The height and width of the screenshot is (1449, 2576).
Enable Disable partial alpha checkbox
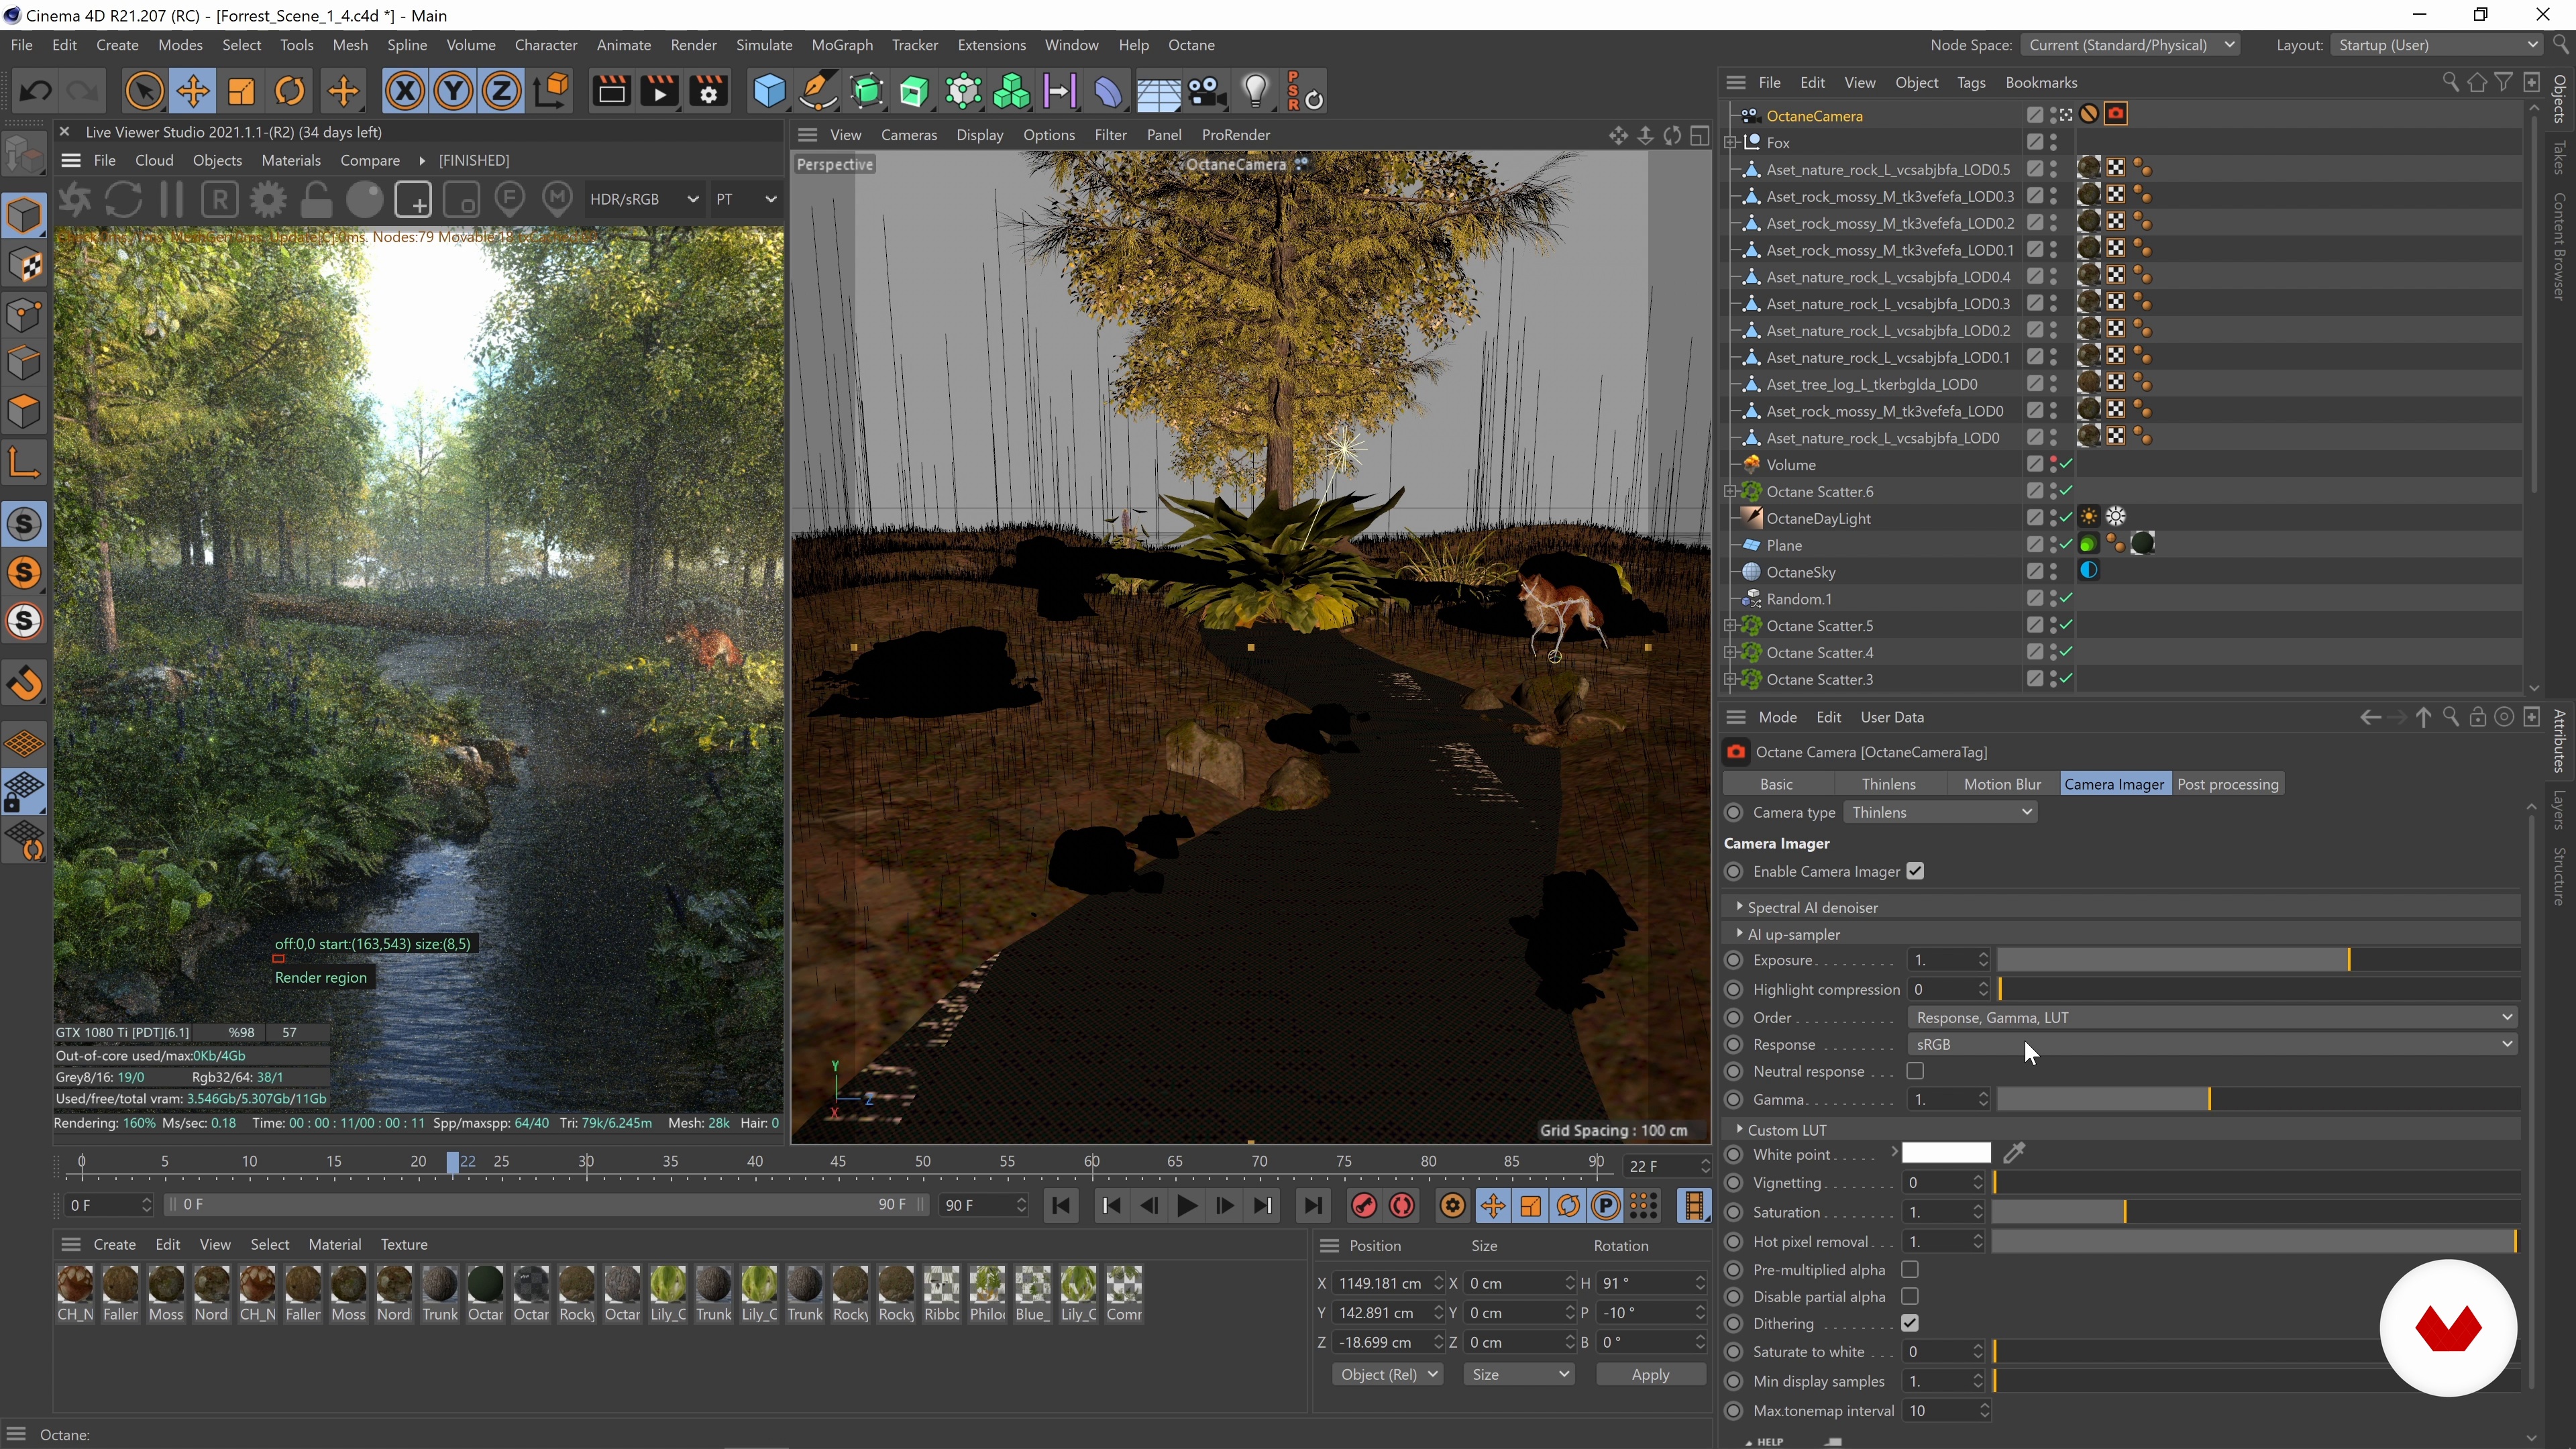coord(1910,1296)
